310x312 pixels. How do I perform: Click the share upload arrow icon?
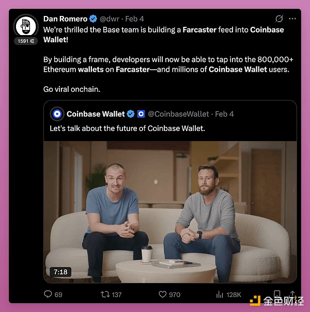[292, 294]
